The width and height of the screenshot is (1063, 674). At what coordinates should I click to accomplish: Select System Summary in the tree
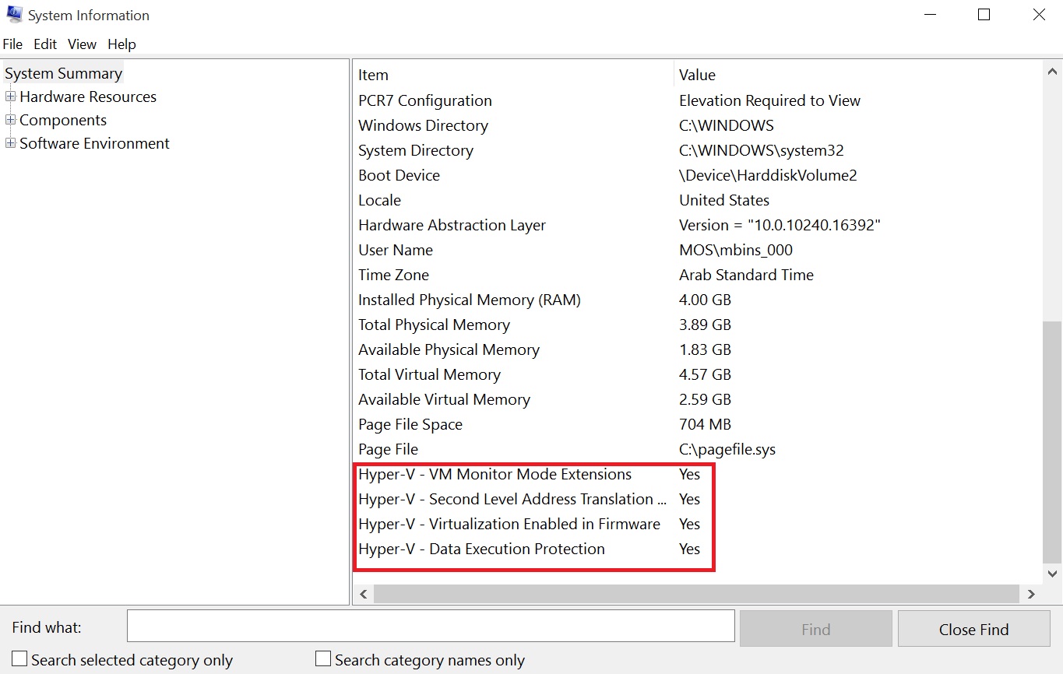click(x=63, y=74)
